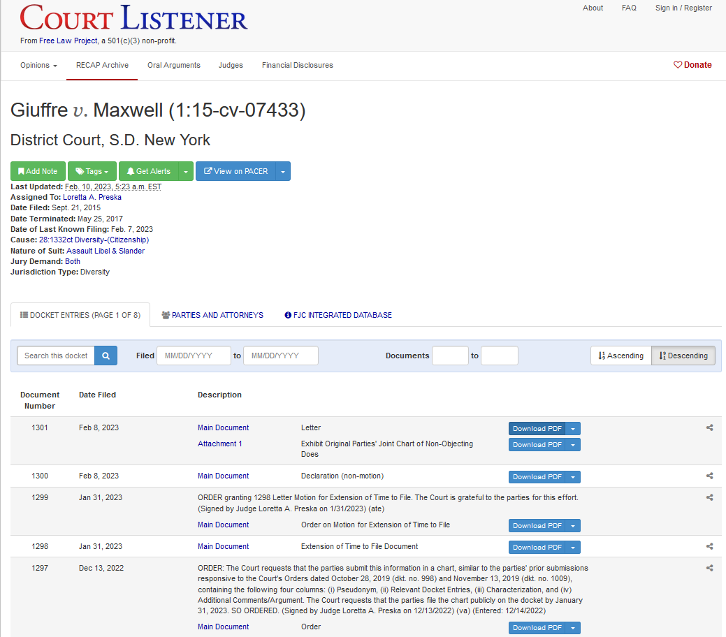This screenshot has height=637, width=726.
Task: Expand Download PDF options for entry 1298
Action: [x=573, y=547]
